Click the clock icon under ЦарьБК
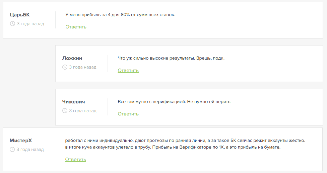Screen dimensions: 327x173 pos(12,24)
